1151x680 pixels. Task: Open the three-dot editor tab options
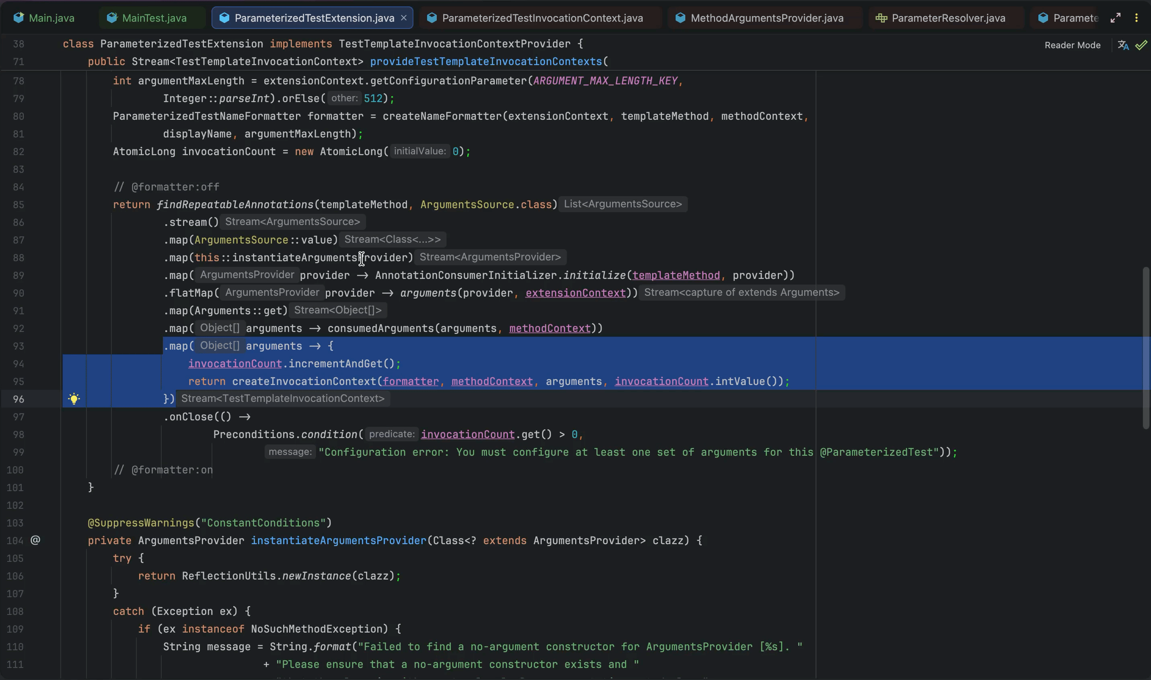pyautogui.click(x=1137, y=18)
